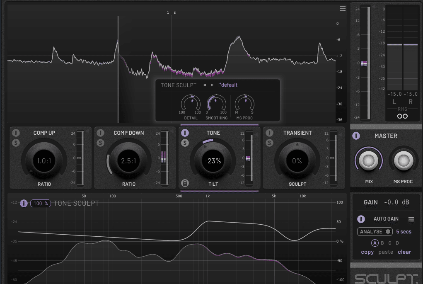
Task: Click the COMP UP gain fader handle
Action: click(x=79, y=158)
